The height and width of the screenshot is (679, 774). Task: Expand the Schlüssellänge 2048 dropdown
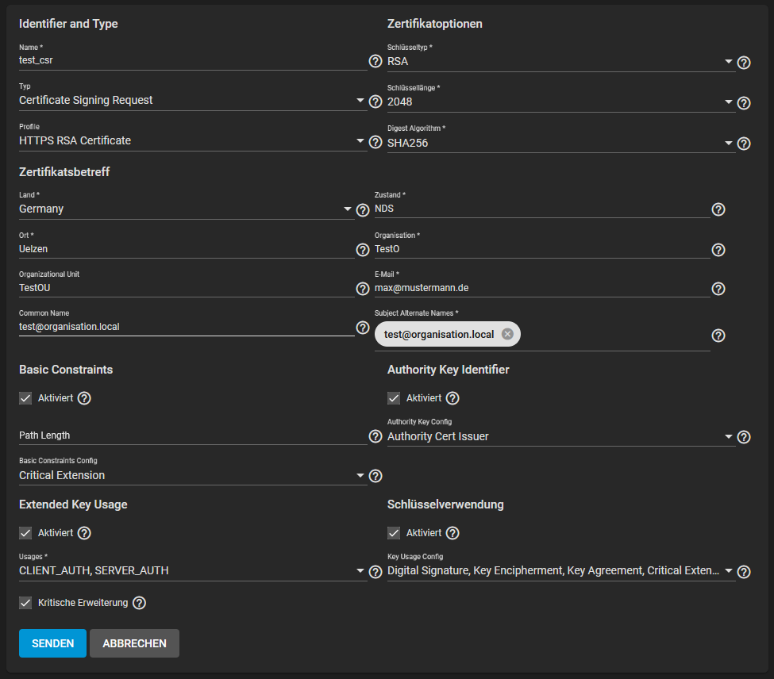click(560, 102)
